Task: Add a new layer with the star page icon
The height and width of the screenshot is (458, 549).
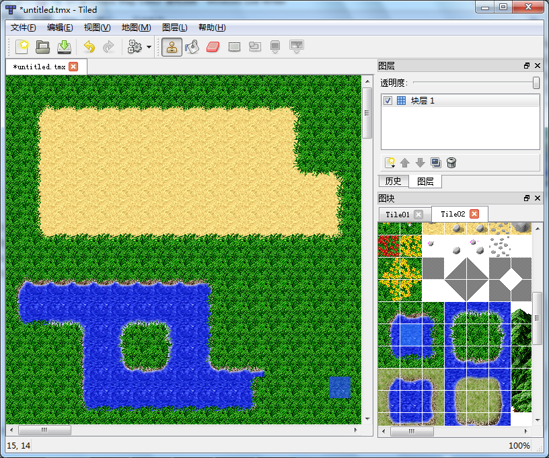Action: [x=390, y=163]
